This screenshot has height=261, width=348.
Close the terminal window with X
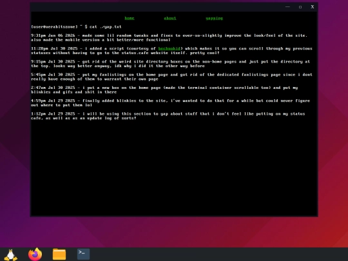click(313, 7)
